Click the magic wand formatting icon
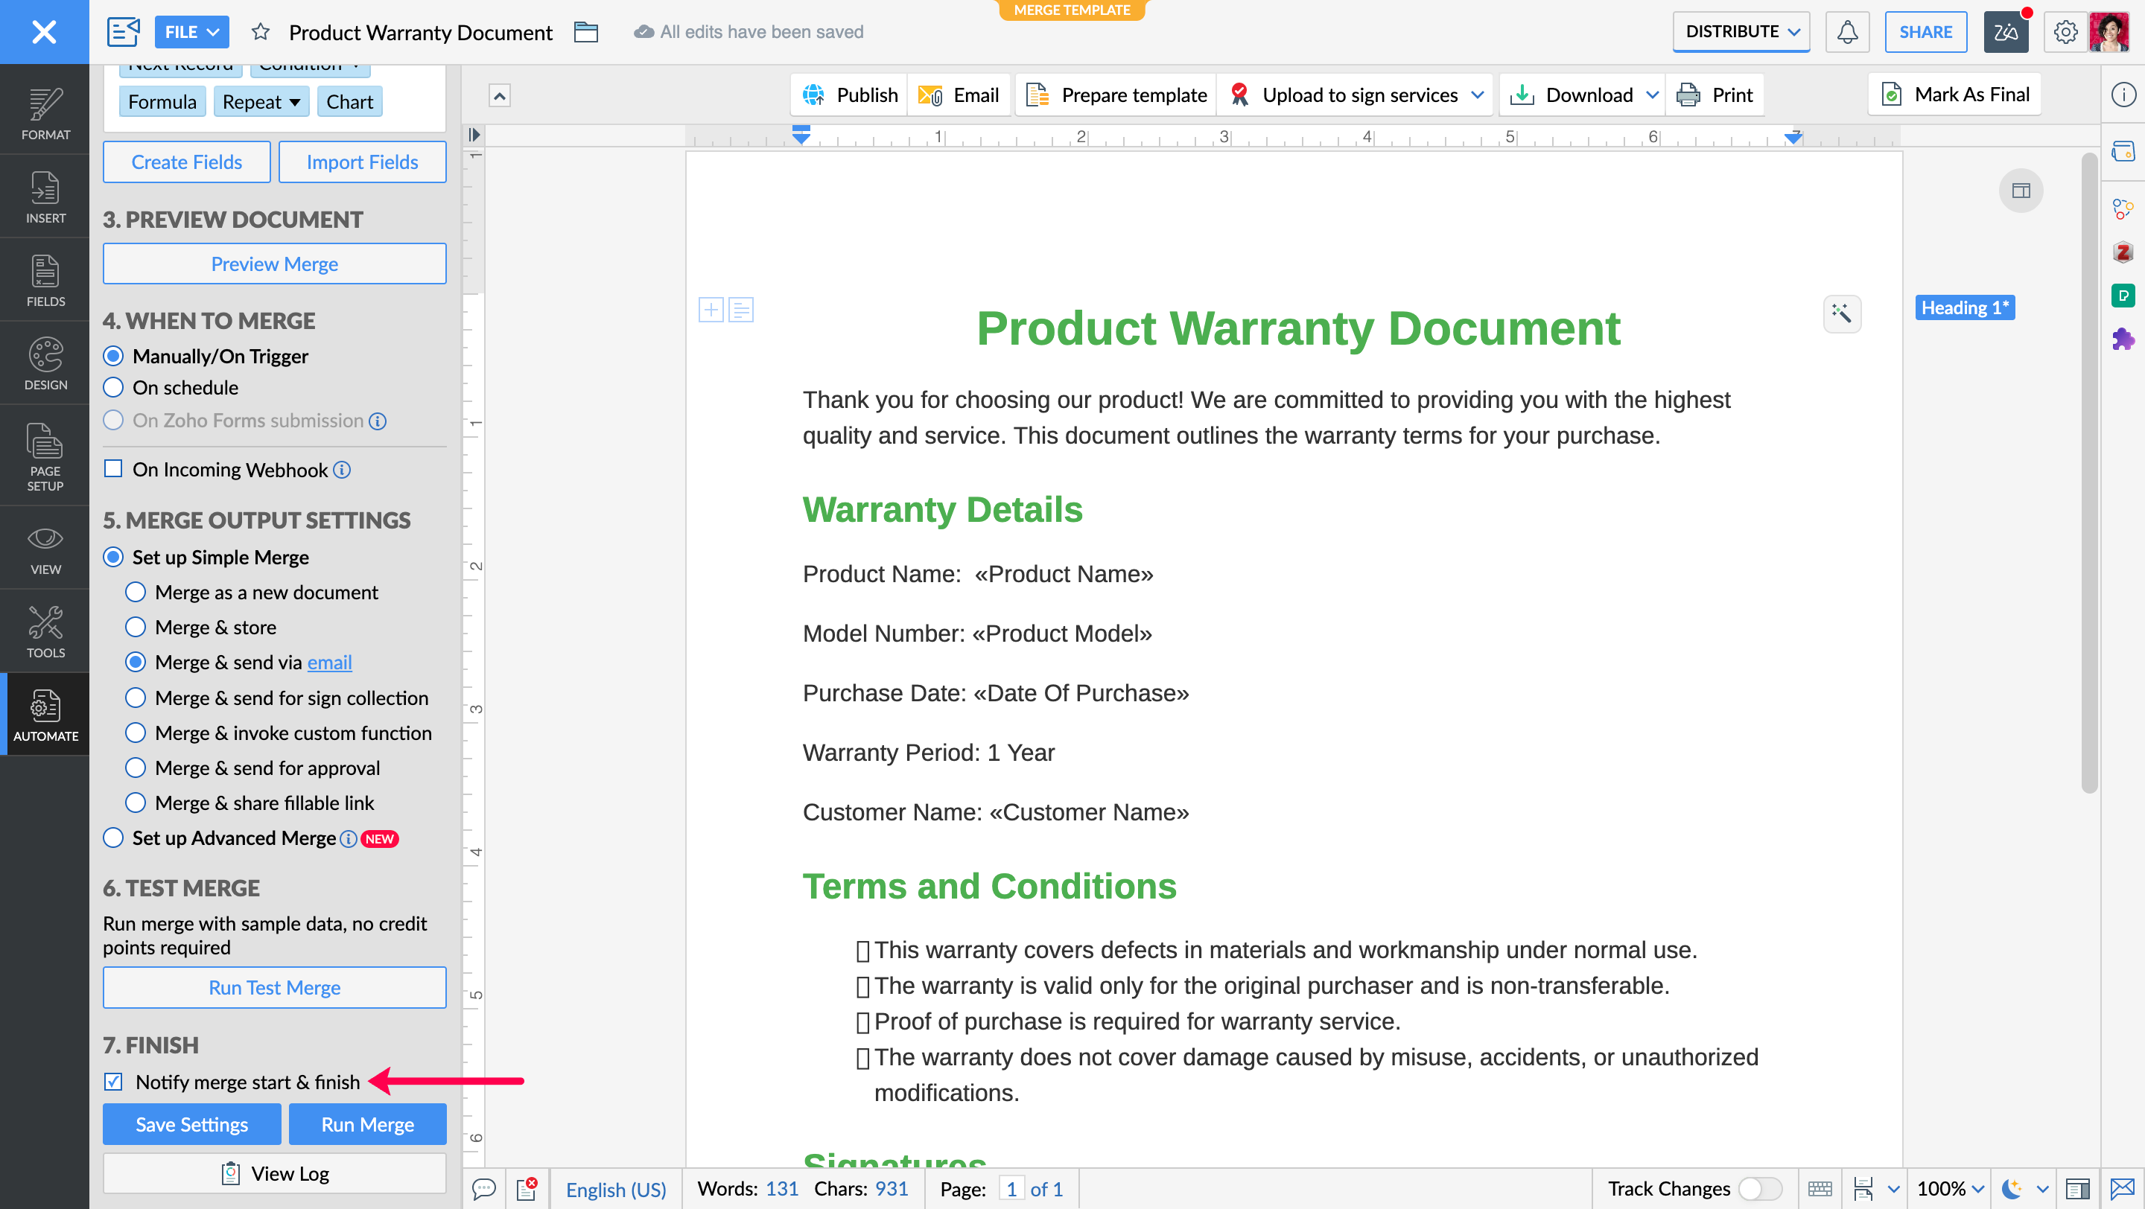The image size is (2145, 1209). [1841, 313]
